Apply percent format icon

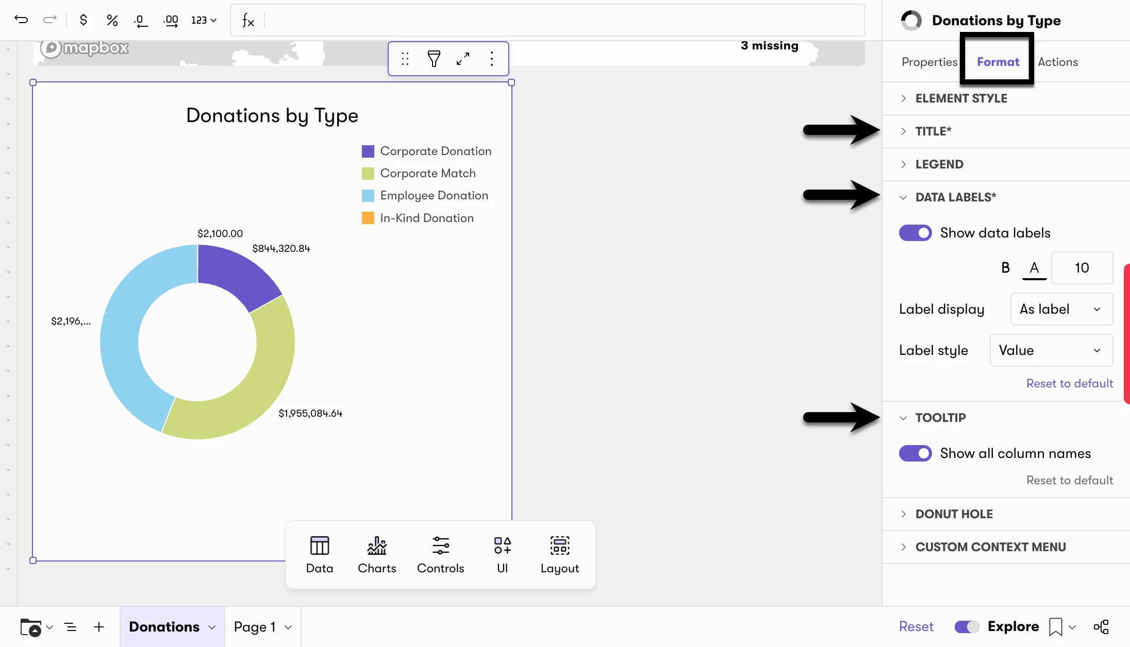[112, 20]
